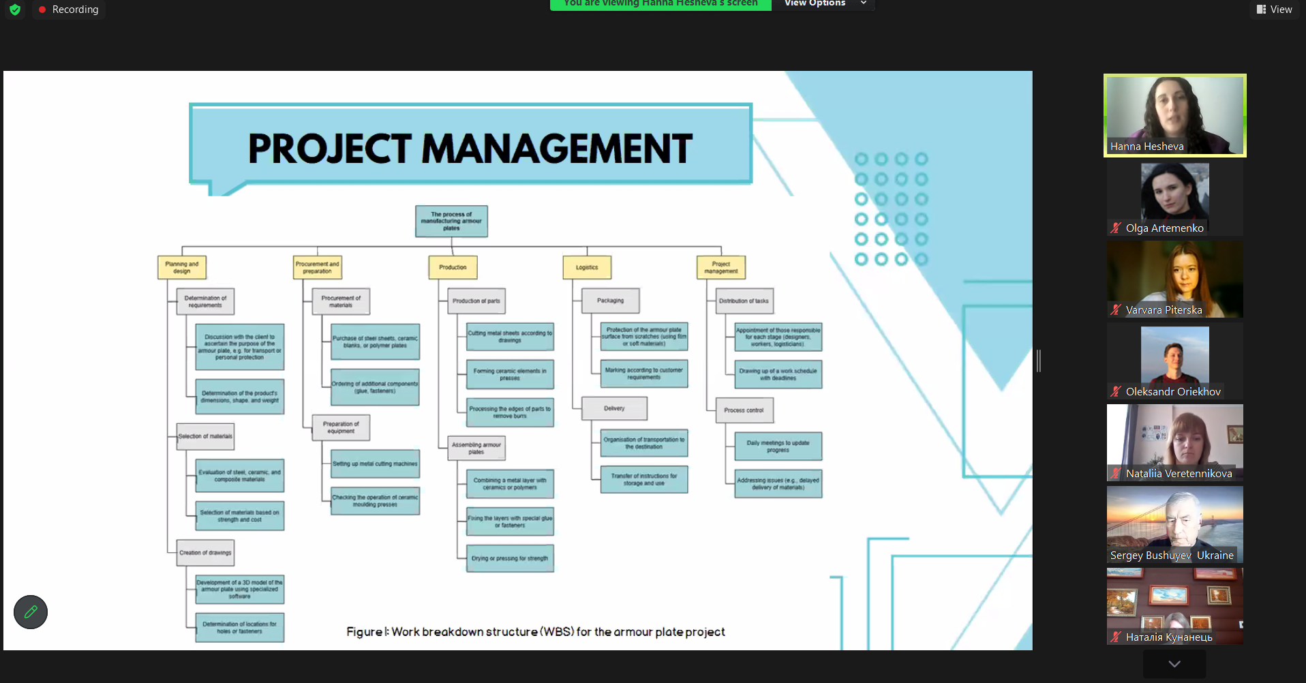Click the 'Preparation of equipment' box

tap(341, 427)
